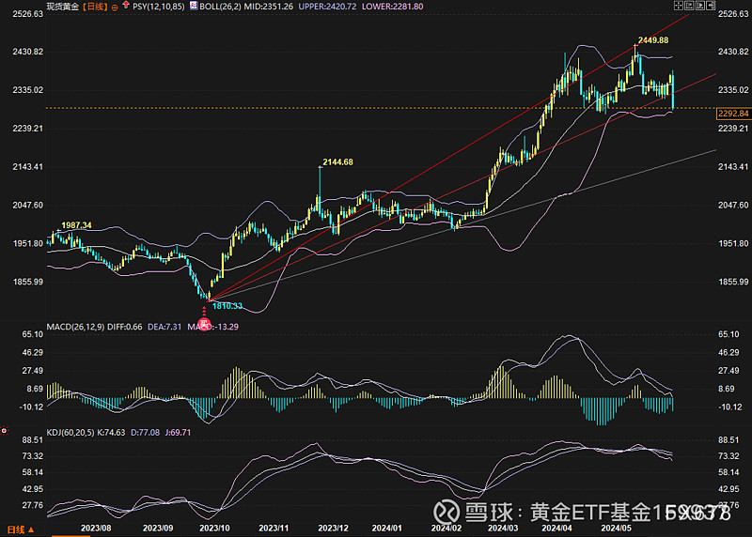Click the orange 2292.84 current price tag

pyautogui.click(x=733, y=114)
